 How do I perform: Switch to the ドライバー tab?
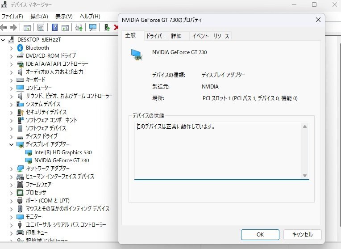(156, 36)
